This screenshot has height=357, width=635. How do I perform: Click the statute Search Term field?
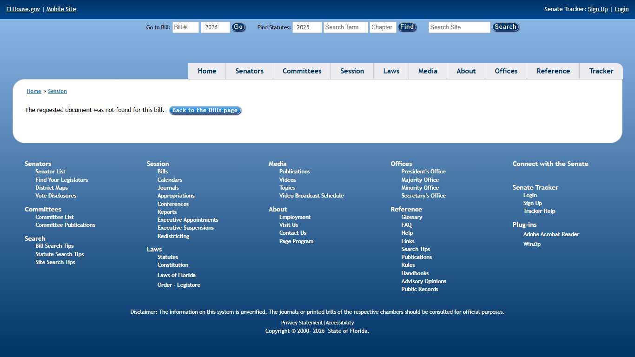pos(345,27)
